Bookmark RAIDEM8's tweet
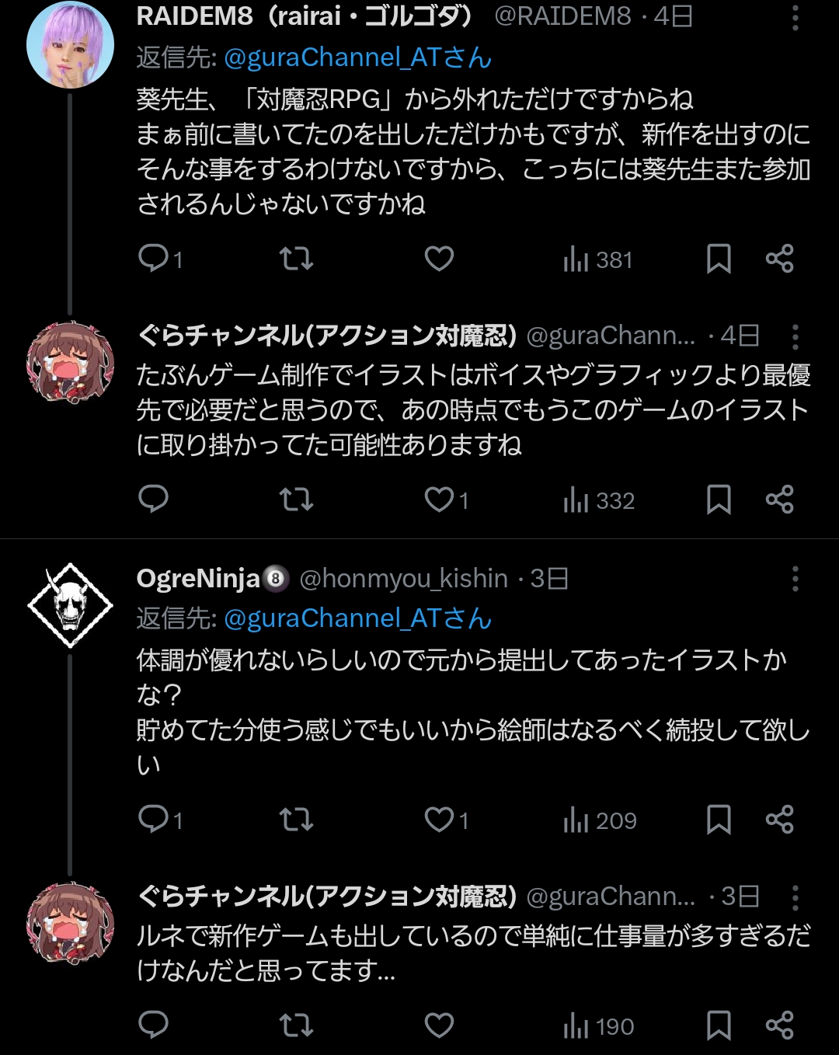Viewport: 839px width, 1055px height. pyautogui.click(x=719, y=259)
